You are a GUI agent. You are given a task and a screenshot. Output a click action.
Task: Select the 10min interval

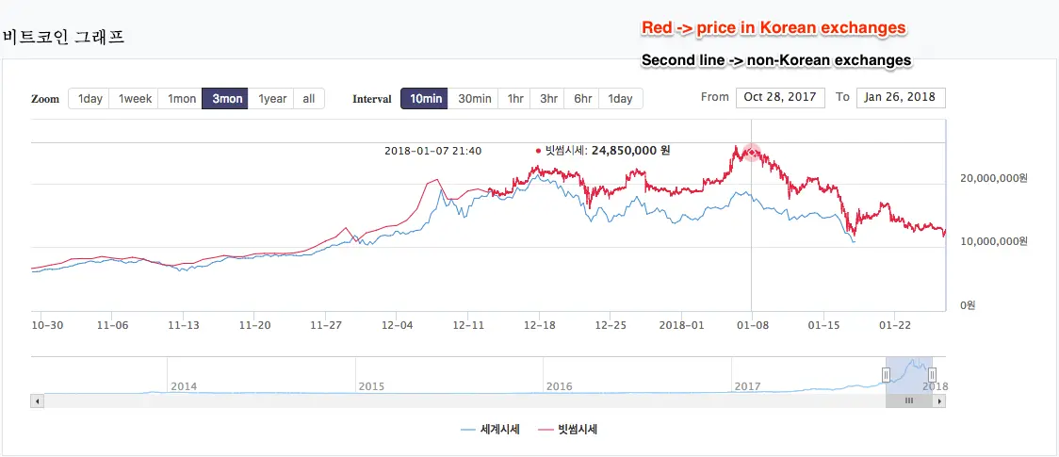[x=425, y=99]
